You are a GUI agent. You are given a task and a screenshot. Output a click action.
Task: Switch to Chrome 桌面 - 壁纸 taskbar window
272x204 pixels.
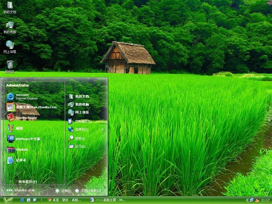65,200
